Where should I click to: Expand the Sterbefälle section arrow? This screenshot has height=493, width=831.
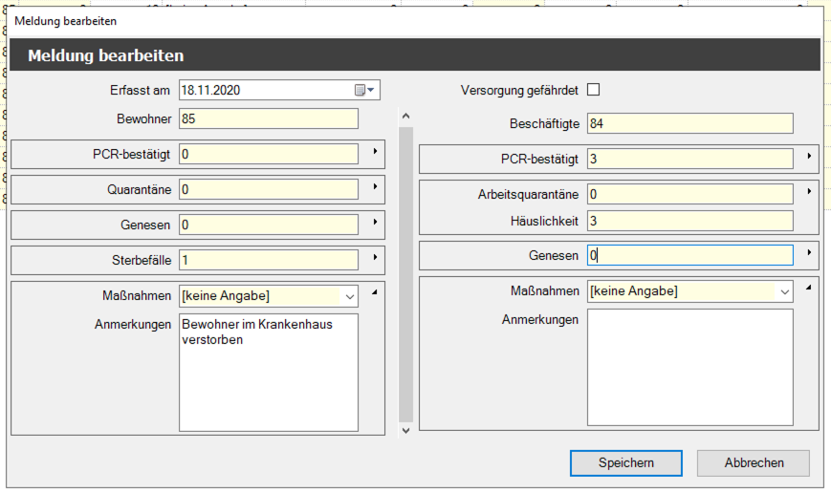[x=374, y=258]
